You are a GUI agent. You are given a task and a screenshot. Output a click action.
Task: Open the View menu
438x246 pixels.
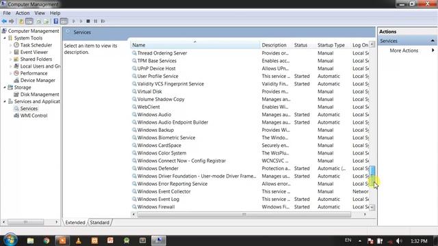point(40,13)
